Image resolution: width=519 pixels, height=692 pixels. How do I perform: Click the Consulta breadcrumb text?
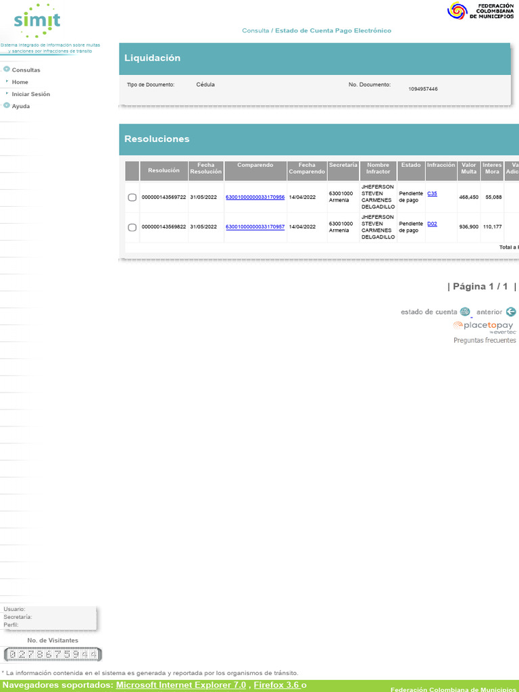(x=255, y=30)
